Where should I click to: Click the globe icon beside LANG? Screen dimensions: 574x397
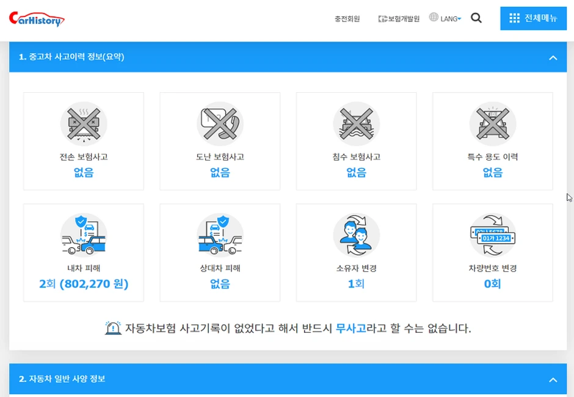(x=433, y=18)
